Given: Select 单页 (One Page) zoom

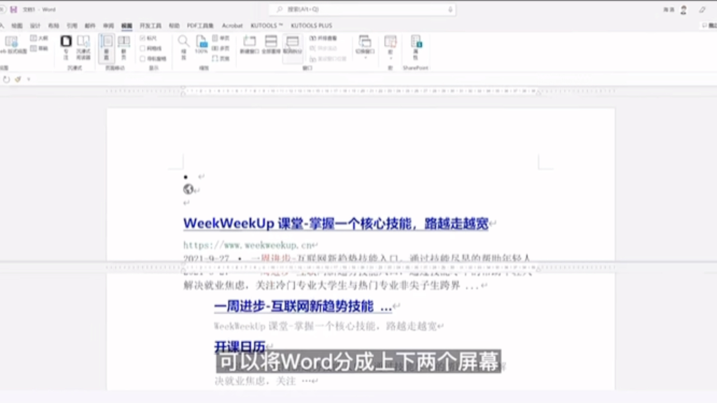Looking at the screenshot, I should pos(221,38).
